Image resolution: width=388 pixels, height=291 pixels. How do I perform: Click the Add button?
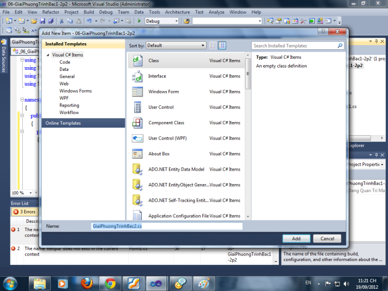pyautogui.click(x=296, y=238)
